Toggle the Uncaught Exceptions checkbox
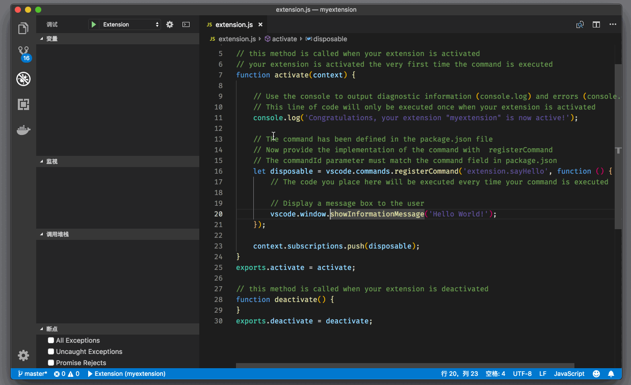The height and width of the screenshot is (385, 631). pos(51,351)
